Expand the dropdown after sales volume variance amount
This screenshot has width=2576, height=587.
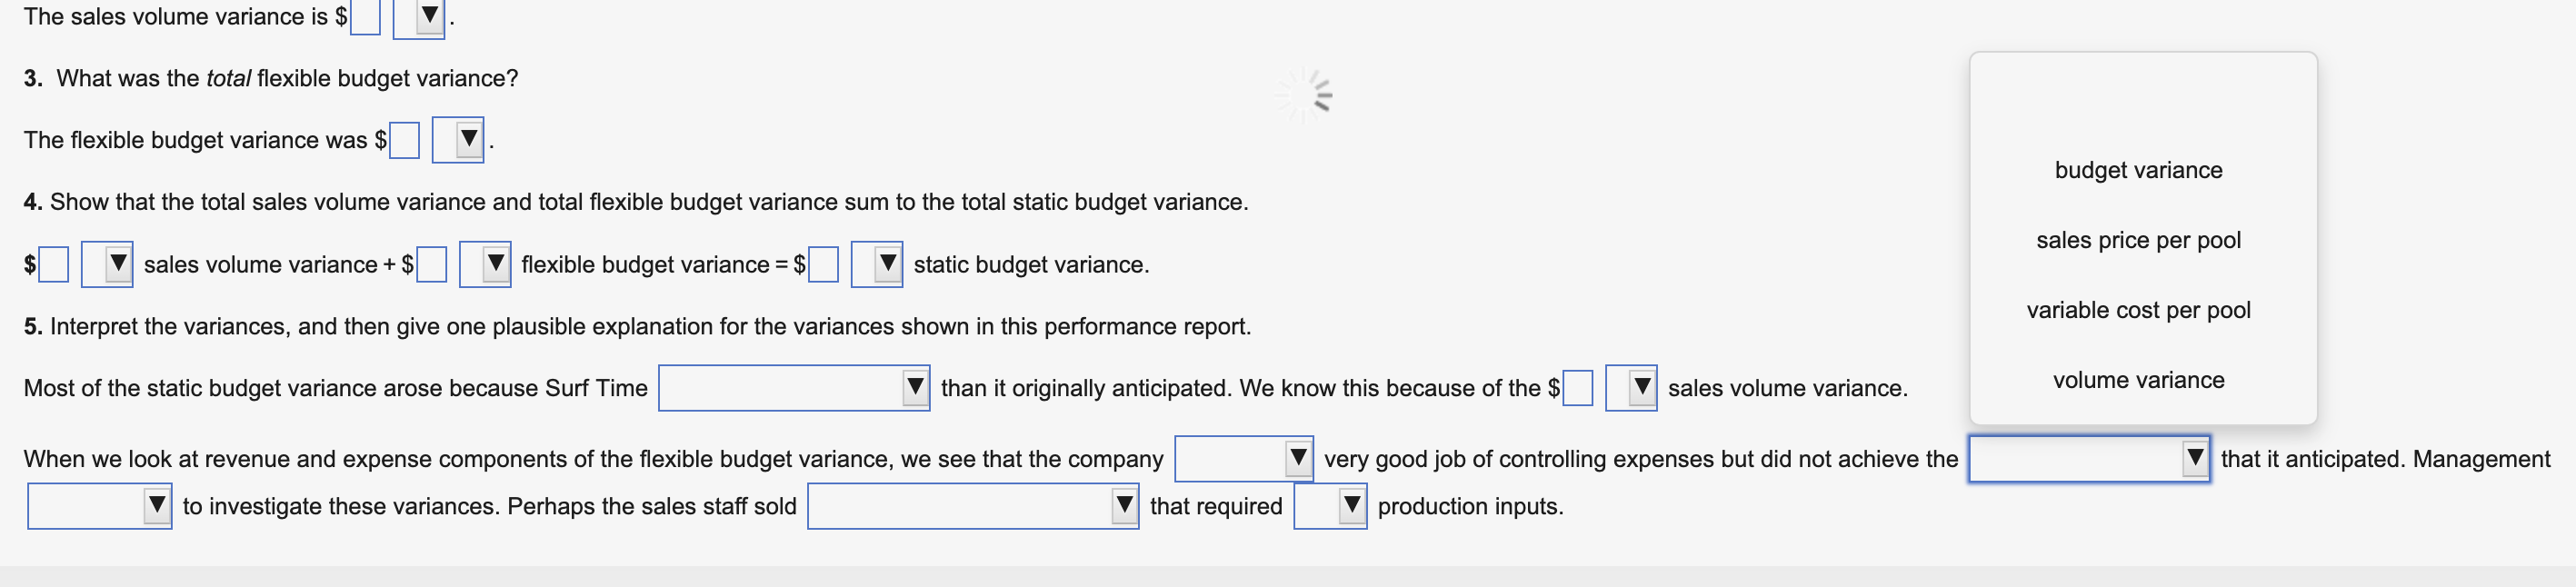pos(114,264)
